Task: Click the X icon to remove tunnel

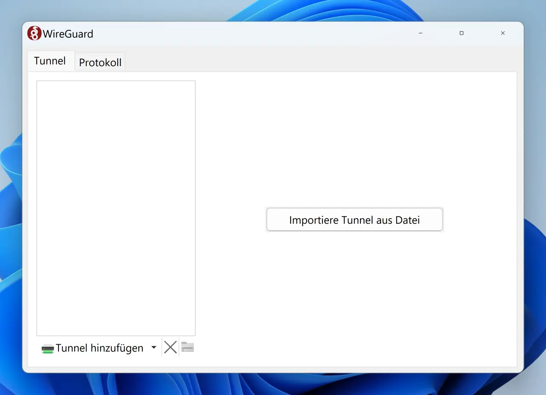Action: 170,347
